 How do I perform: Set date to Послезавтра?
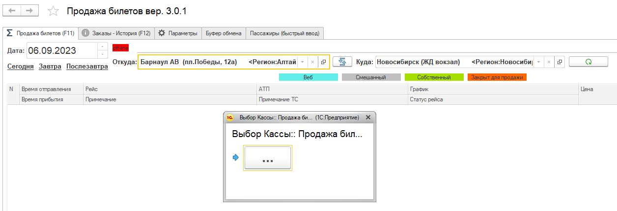click(x=87, y=67)
